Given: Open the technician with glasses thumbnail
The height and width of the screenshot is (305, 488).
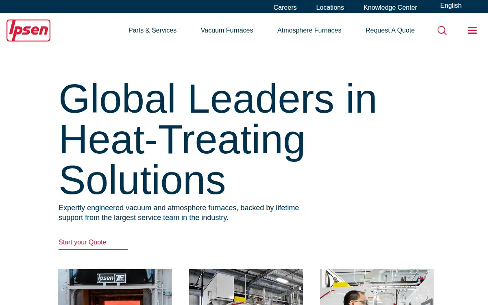Looking at the screenshot, I should 377,287.
